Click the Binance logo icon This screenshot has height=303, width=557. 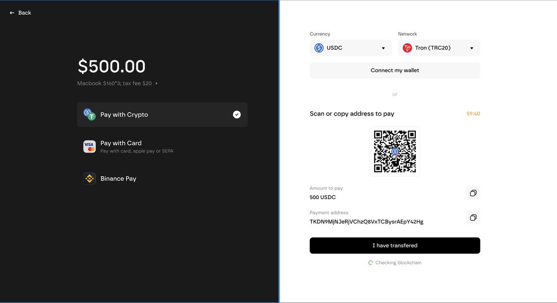pos(89,179)
